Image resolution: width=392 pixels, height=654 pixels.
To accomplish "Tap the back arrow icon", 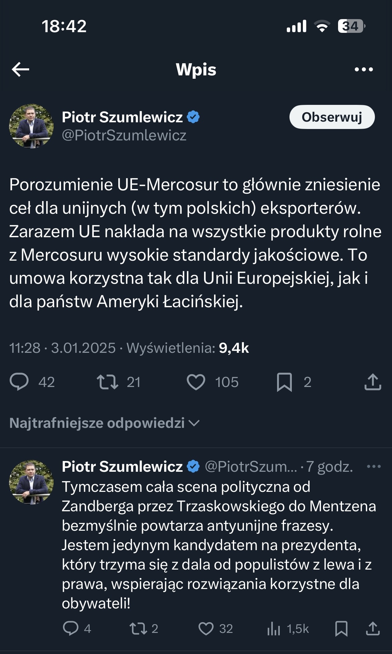I will point(20,69).
